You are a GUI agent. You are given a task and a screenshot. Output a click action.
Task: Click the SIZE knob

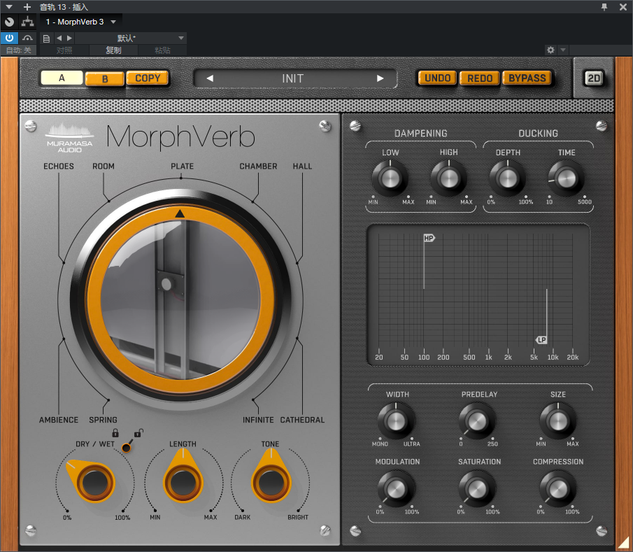click(558, 420)
